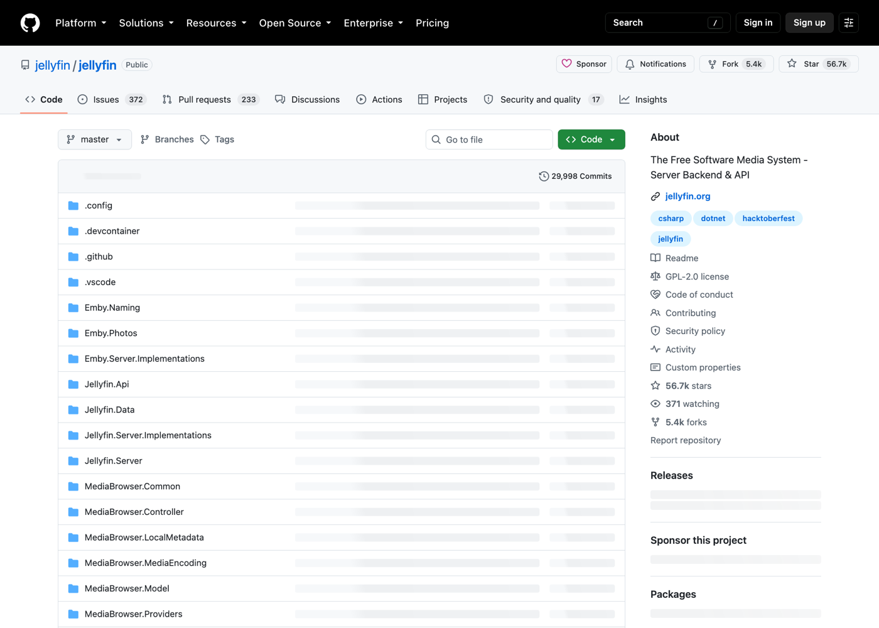Select the jellyfin topic tag
Image resolution: width=879 pixels, height=628 pixels.
point(671,239)
